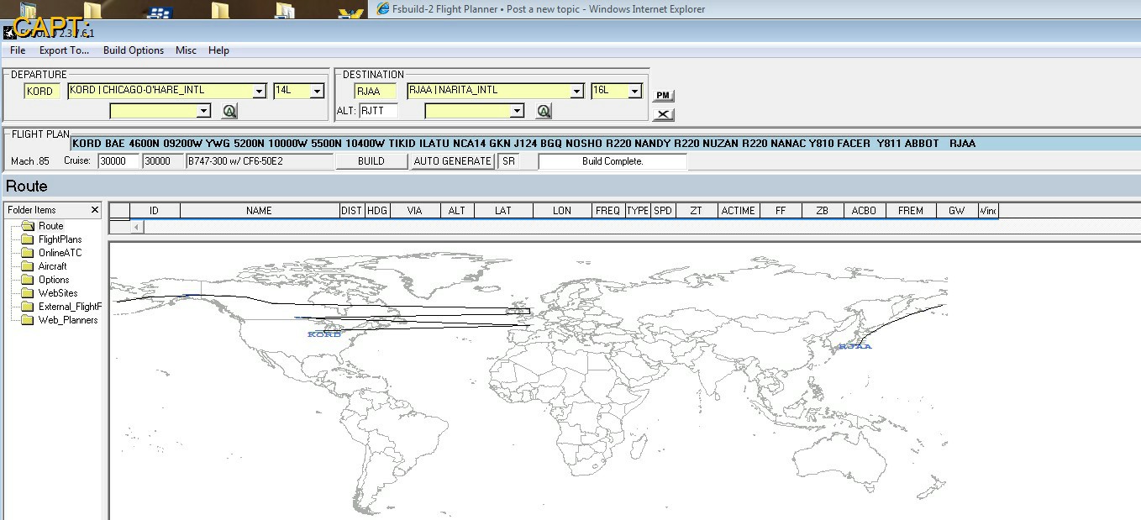The image size is (1141, 520).
Task: Click the KORD label on the map
Action: 324,334
